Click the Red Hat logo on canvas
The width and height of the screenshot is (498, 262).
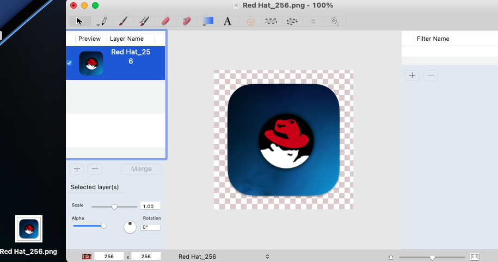[286, 141]
